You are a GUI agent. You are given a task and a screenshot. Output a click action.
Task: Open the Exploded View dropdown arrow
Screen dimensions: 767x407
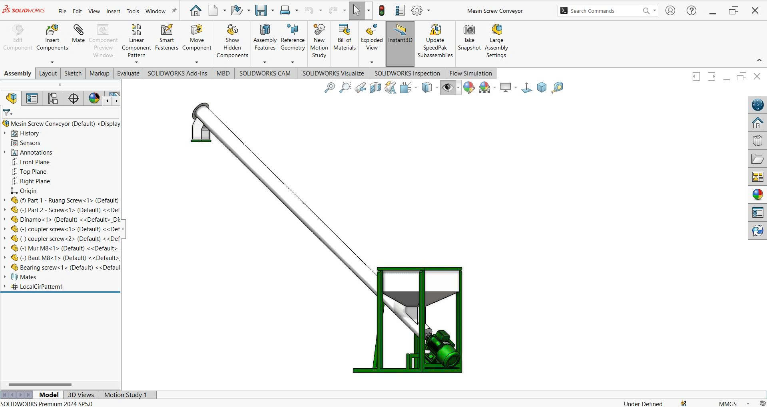tap(372, 62)
